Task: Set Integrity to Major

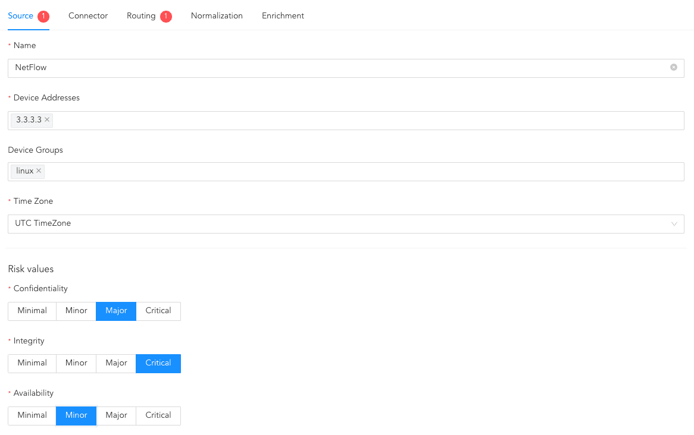Action: pyautogui.click(x=116, y=363)
